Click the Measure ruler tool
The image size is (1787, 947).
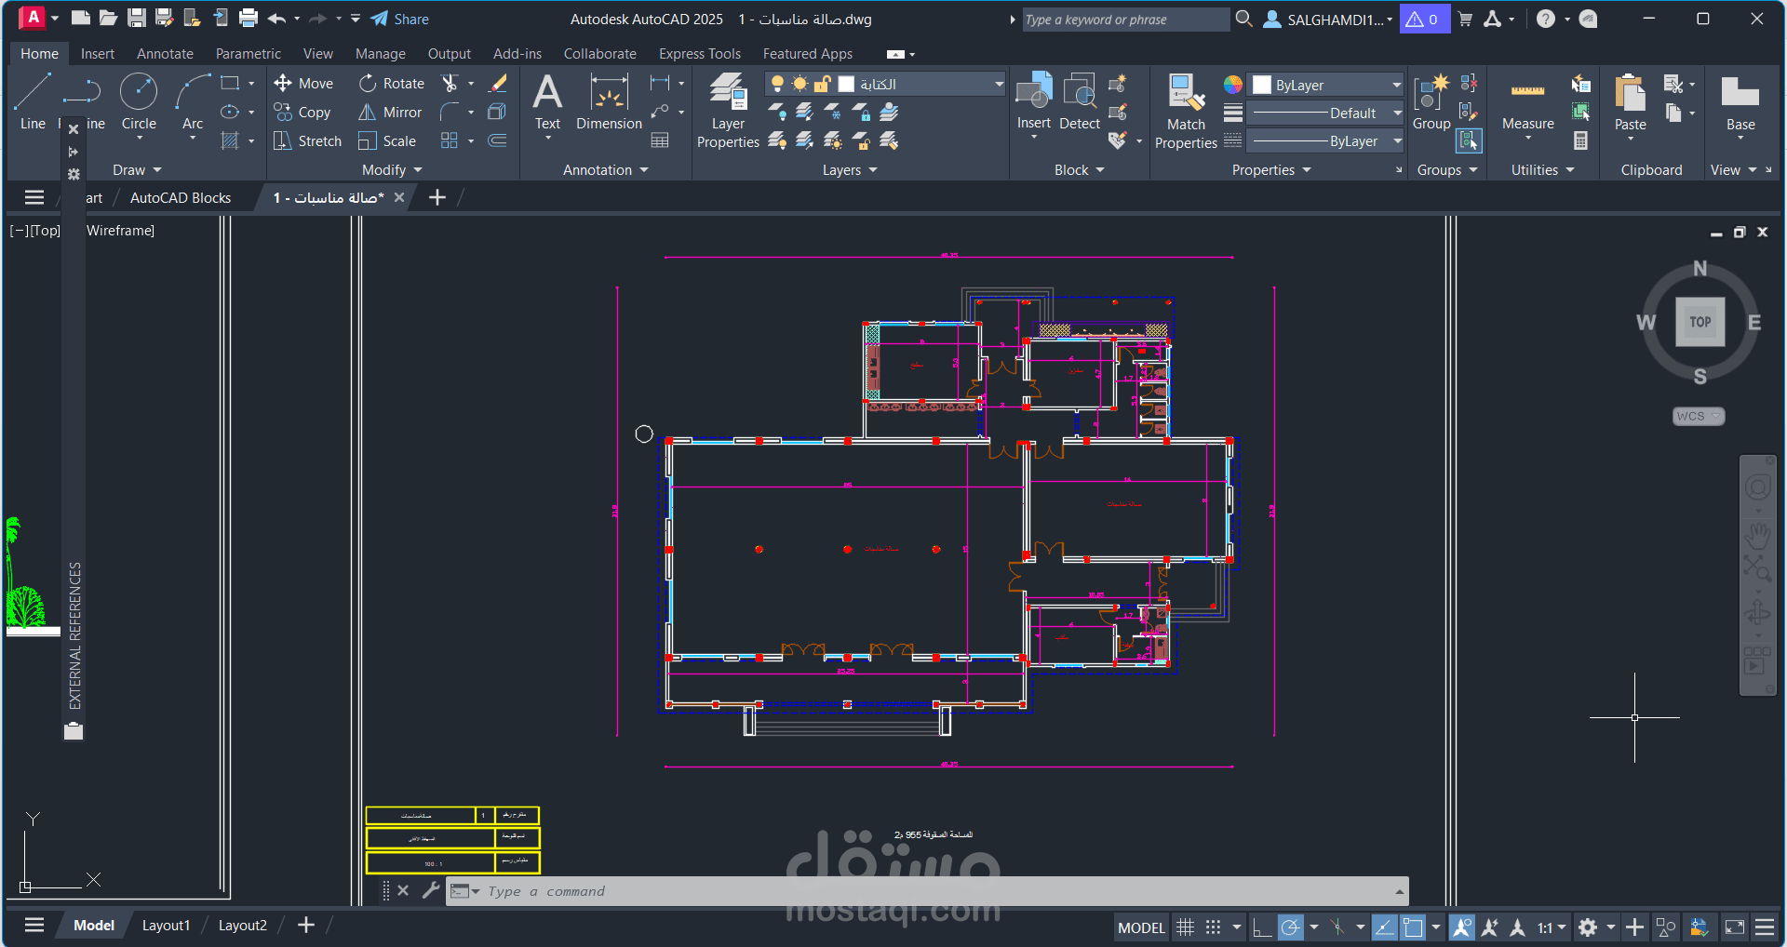(x=1528, y=102)
